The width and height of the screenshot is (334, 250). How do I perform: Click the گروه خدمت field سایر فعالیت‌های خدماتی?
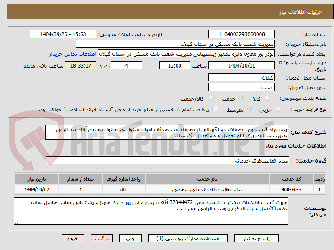(x=168, y=160)
